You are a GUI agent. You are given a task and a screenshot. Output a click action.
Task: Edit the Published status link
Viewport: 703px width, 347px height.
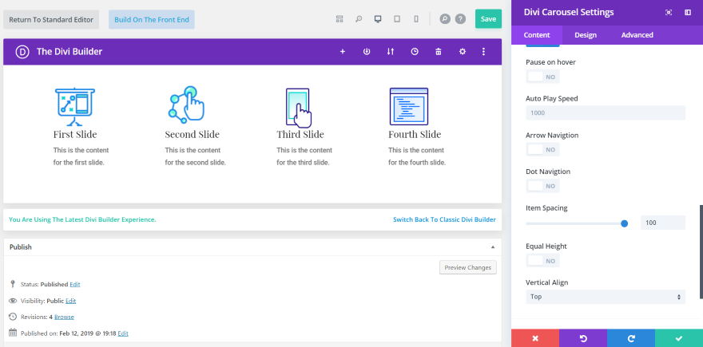tap(75, 284)
